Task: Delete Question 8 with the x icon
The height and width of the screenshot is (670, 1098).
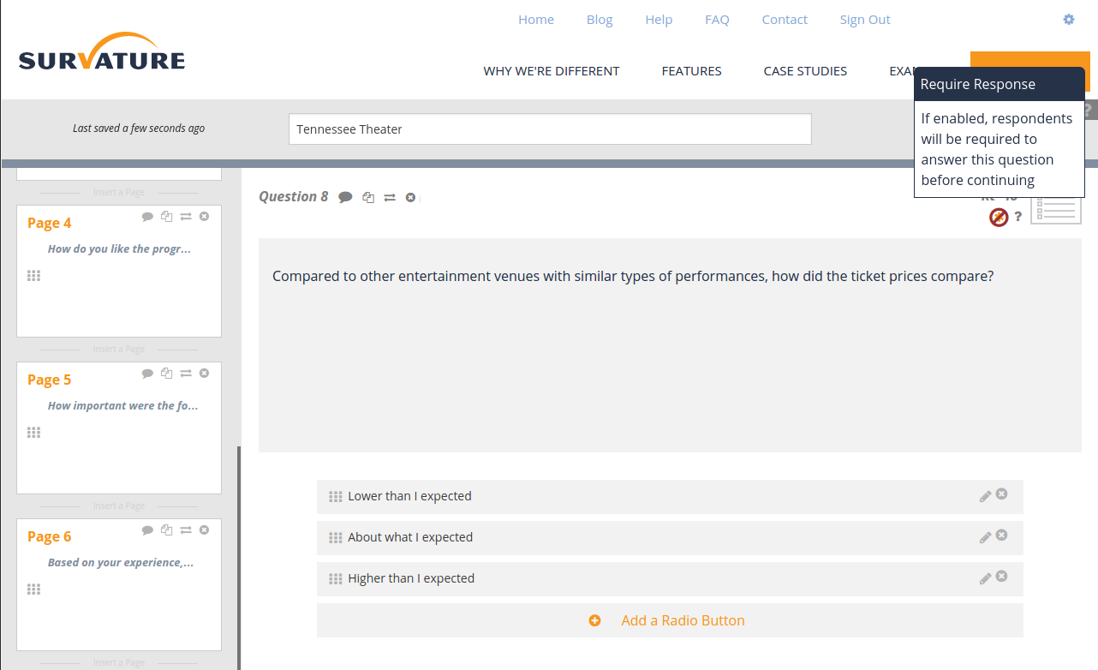Action: click(410, 197)
